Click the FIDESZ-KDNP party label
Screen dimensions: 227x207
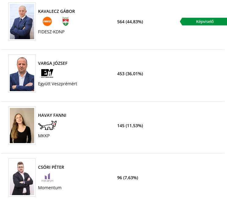[51, 31]
